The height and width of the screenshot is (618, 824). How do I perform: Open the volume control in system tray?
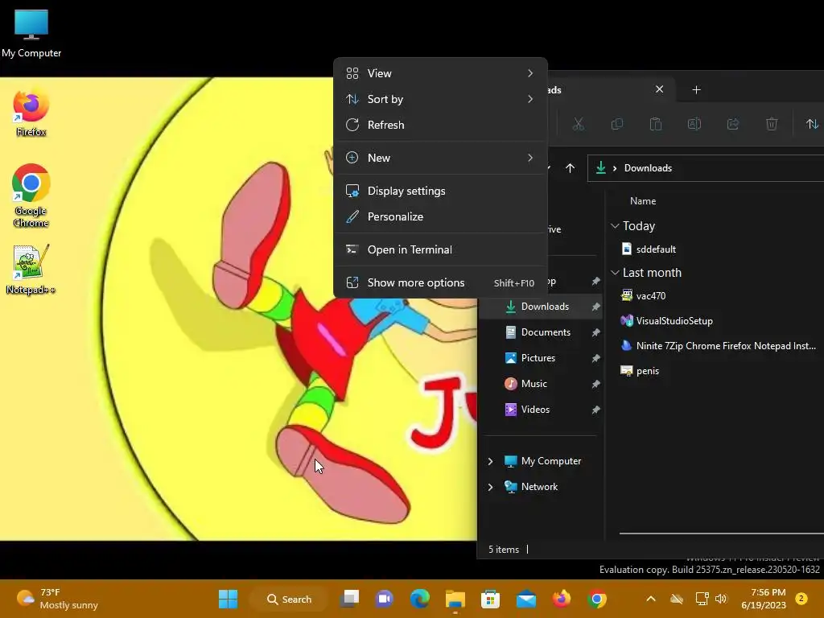point(721,599)
